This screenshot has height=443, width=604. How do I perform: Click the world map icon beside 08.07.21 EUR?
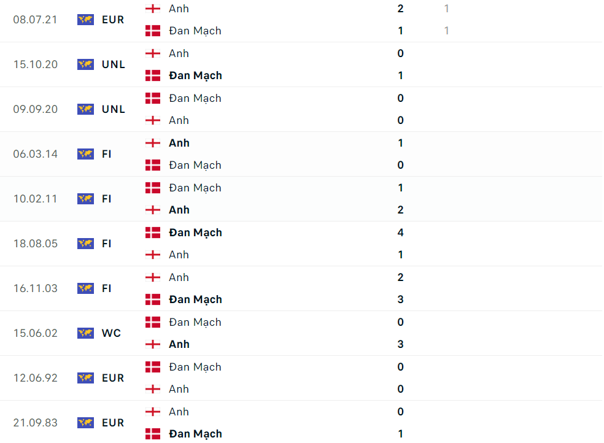85,20
